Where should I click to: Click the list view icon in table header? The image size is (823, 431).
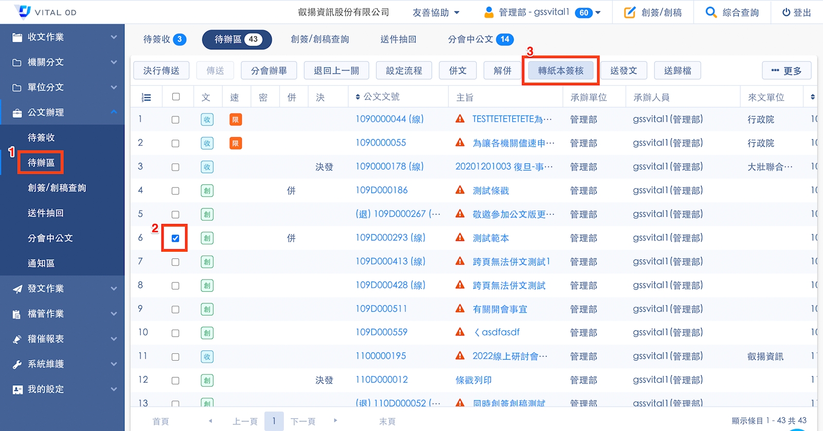point(146,97)
